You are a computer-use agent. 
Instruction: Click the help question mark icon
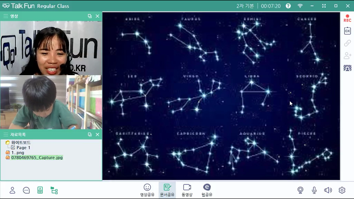tap(288, 6)
